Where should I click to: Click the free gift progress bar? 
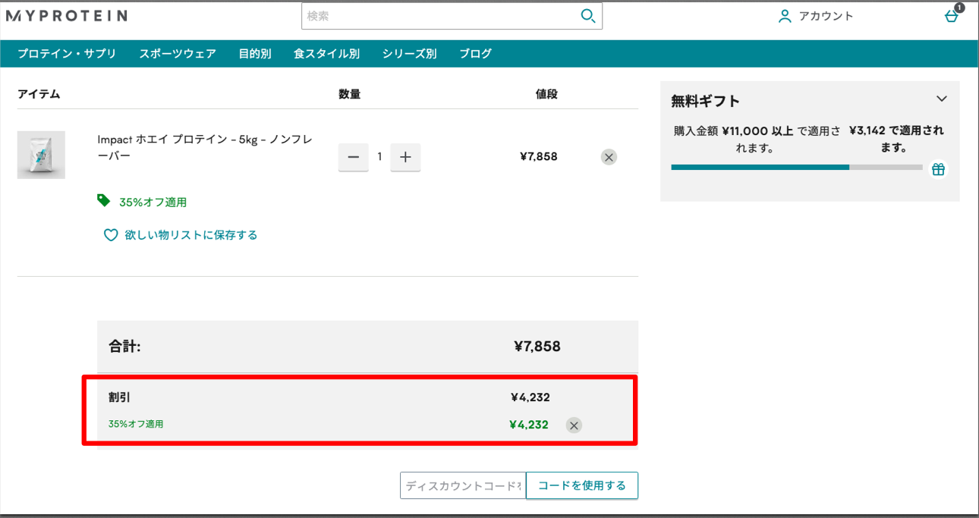pos(797,167)
